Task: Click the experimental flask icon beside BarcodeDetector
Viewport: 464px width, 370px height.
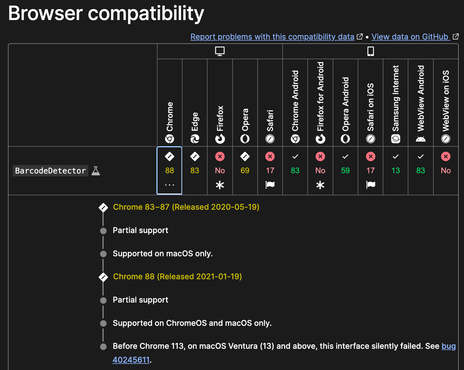Action: coord(96,171)
